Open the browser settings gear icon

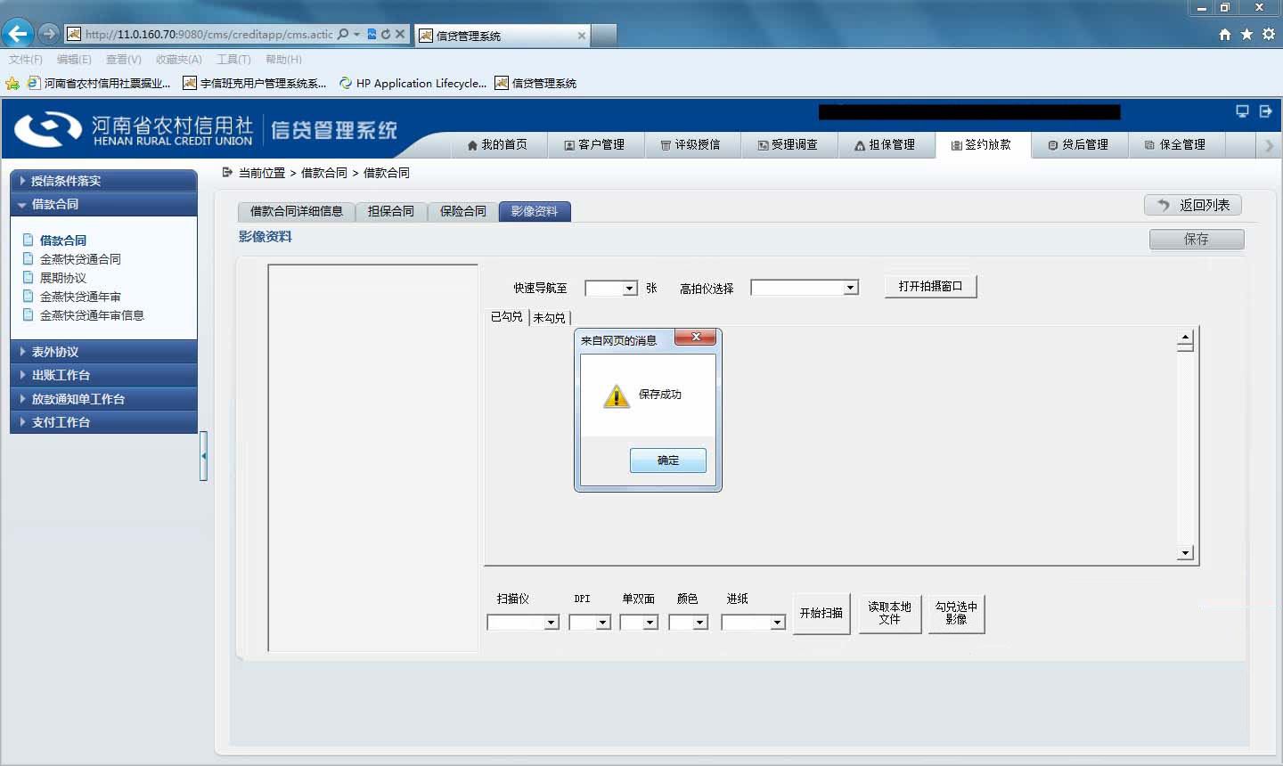click(x=1268, y=34)
